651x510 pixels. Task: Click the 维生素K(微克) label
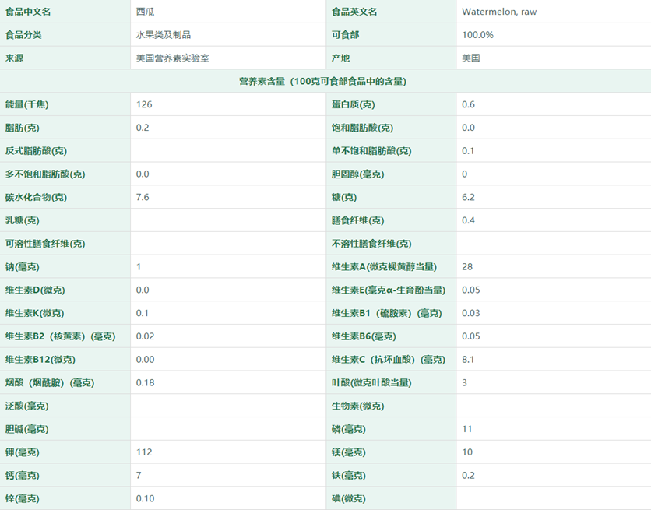[x=34, y=313]
